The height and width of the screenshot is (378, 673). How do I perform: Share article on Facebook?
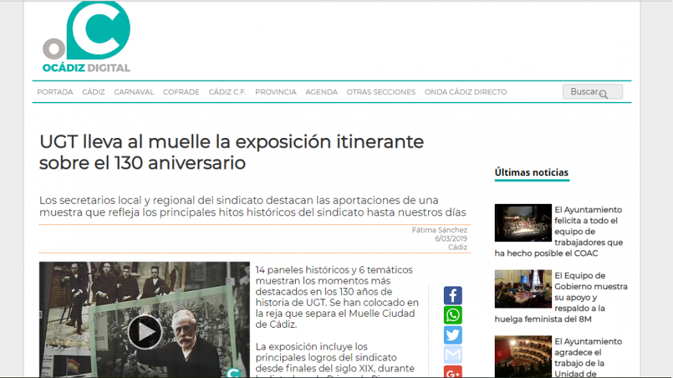pos(453,296)
